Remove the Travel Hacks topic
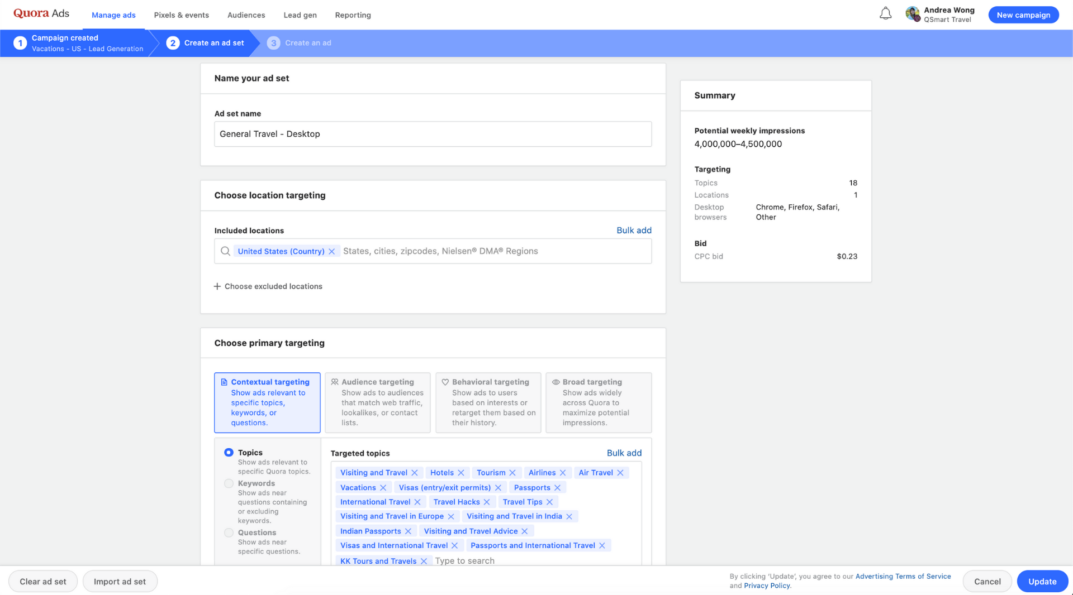This screenshot has width=1073, height=595. pyautogui.click(x=487, y=502)
